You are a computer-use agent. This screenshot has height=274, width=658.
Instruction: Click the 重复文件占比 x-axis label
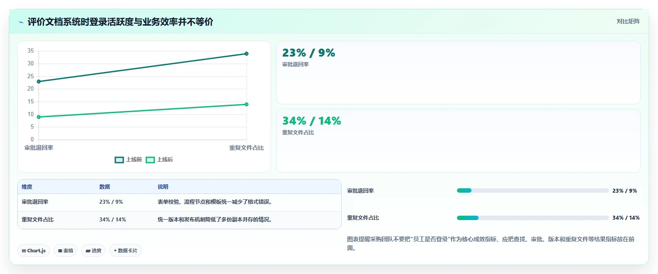[247, 148]
